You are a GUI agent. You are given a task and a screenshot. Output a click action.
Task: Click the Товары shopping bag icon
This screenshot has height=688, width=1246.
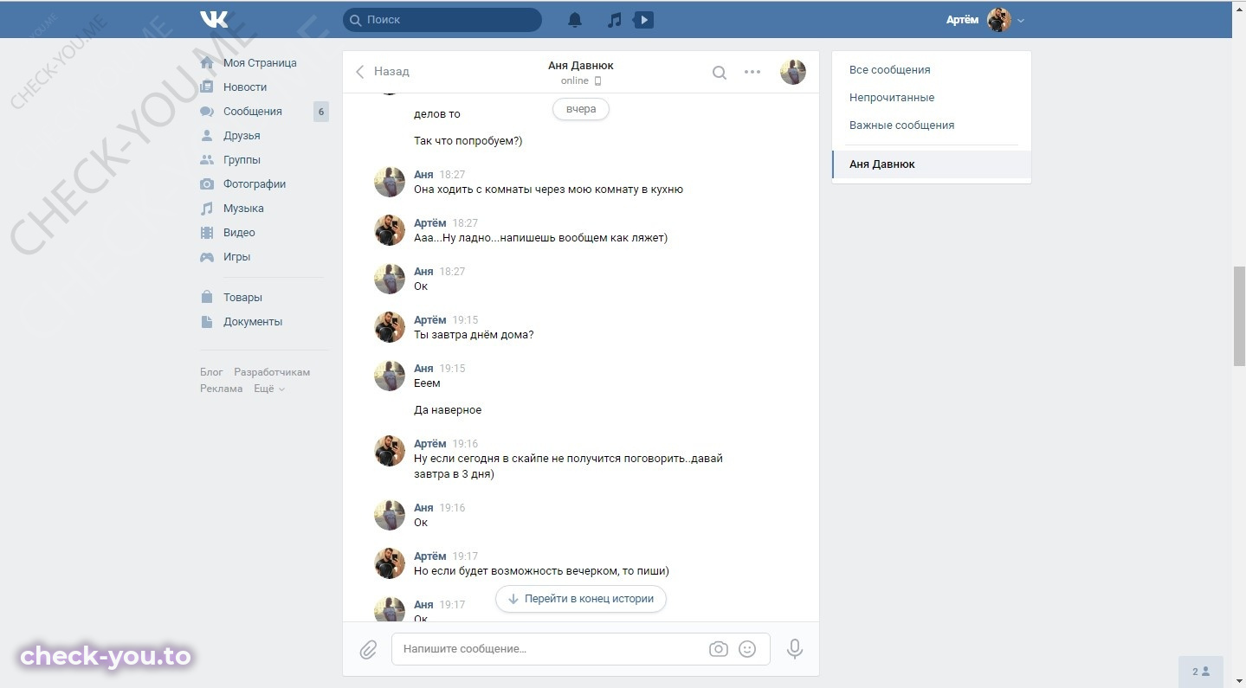[x=207, y=297]
